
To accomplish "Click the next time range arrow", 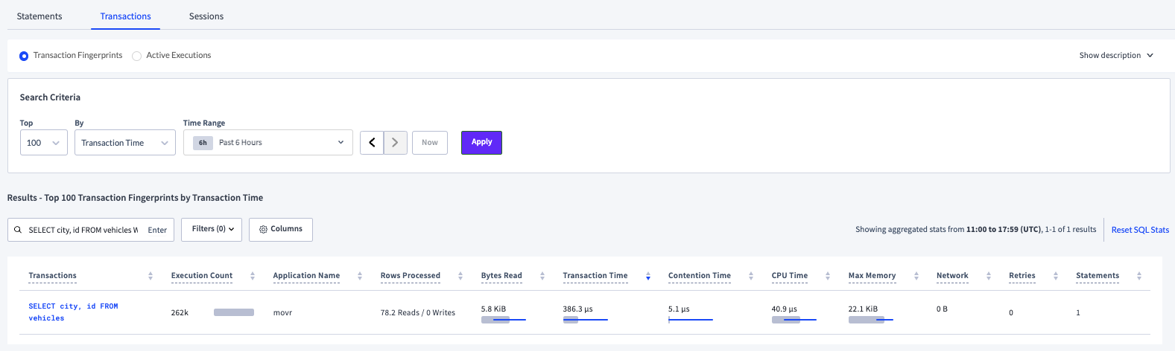I will (x=396, y=143).
